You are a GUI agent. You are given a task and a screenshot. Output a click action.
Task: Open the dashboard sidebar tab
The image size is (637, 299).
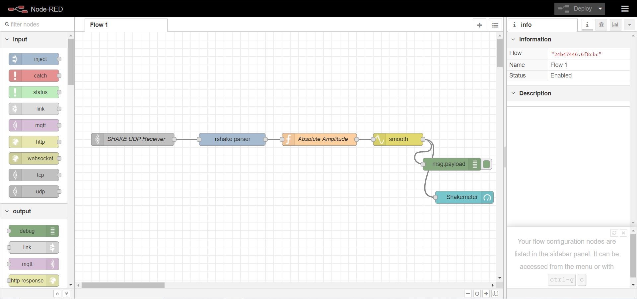(x=615, y=25)
